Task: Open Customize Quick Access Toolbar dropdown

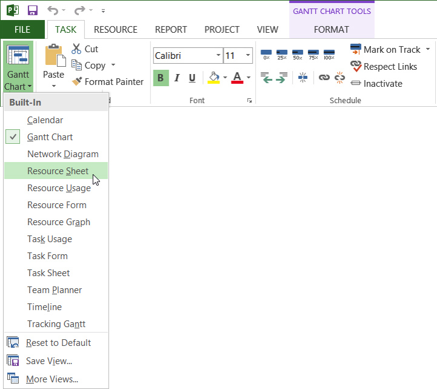Action: tap(103, 11)
